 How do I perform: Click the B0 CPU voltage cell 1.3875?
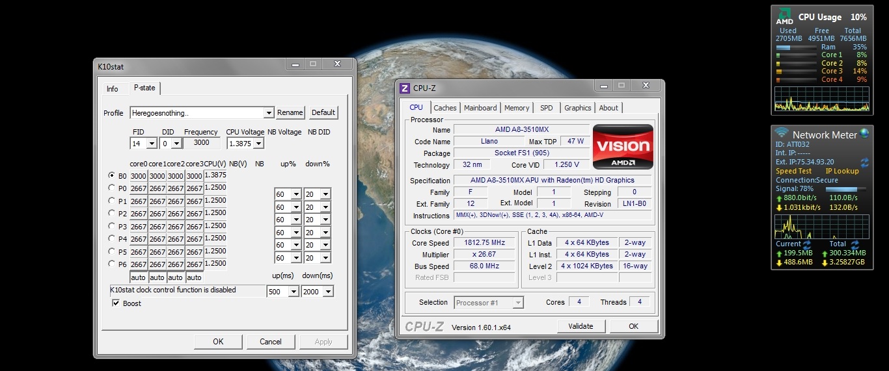coord(215,175)
